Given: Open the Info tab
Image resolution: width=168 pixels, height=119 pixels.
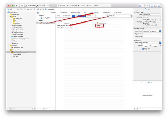Looking at the screenshot, I should click(85, 13).
